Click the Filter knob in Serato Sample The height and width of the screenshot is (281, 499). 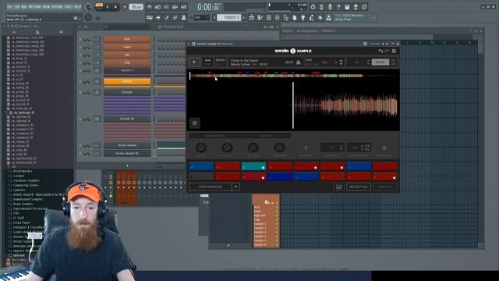pos(227,148)
